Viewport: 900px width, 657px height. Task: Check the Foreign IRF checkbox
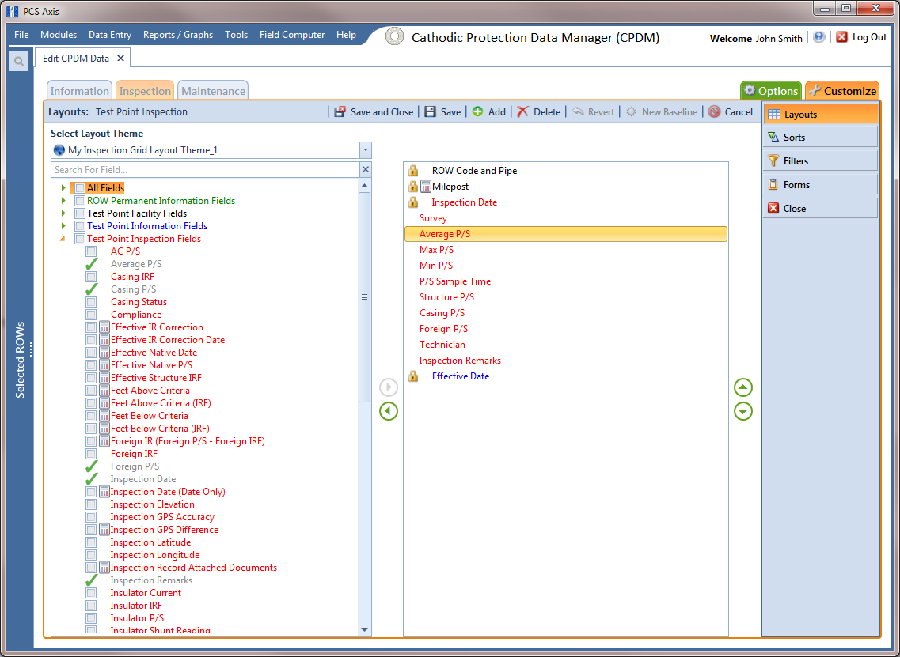(x=91, y=454)
